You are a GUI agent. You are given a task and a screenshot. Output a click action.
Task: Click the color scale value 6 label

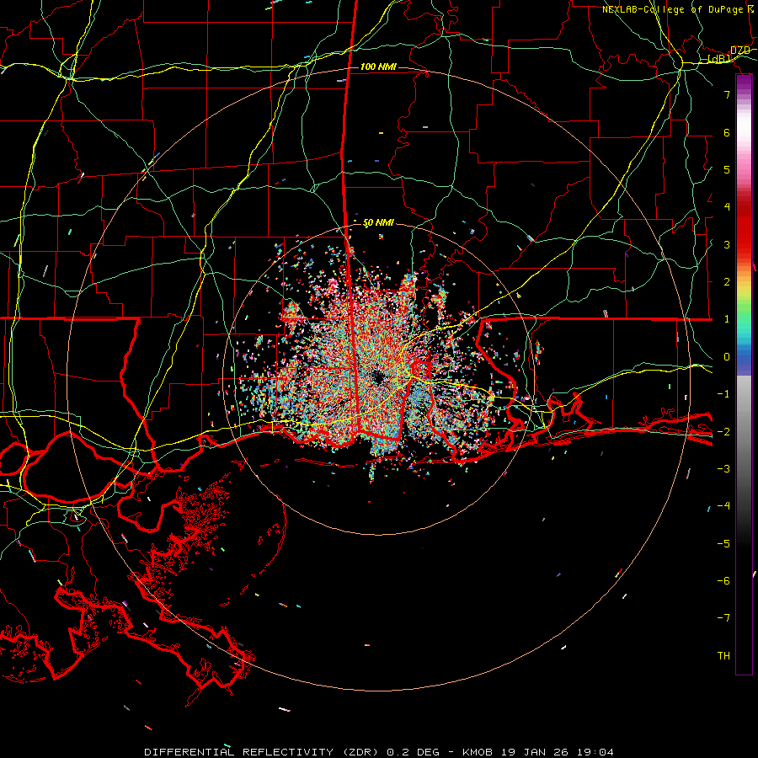pyautogui.click(x=727, y=132)
